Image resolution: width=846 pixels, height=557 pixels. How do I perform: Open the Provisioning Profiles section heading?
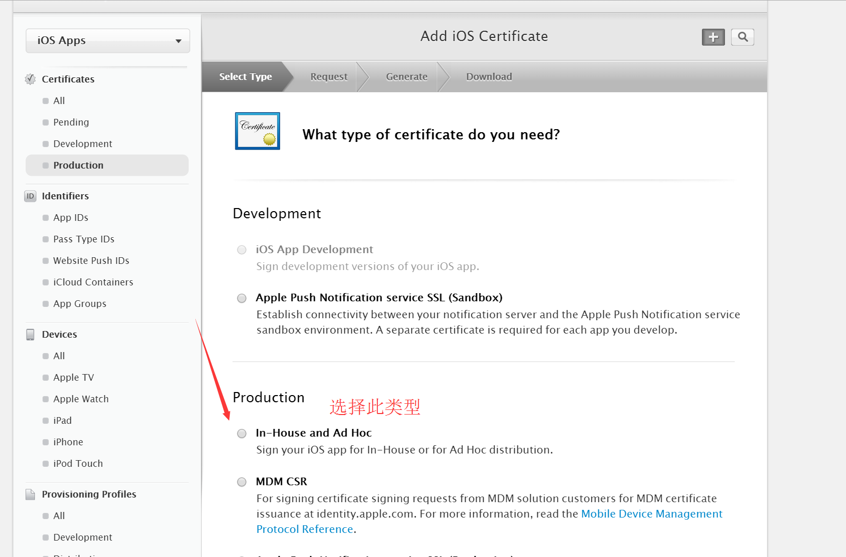[x=89, y=494]
